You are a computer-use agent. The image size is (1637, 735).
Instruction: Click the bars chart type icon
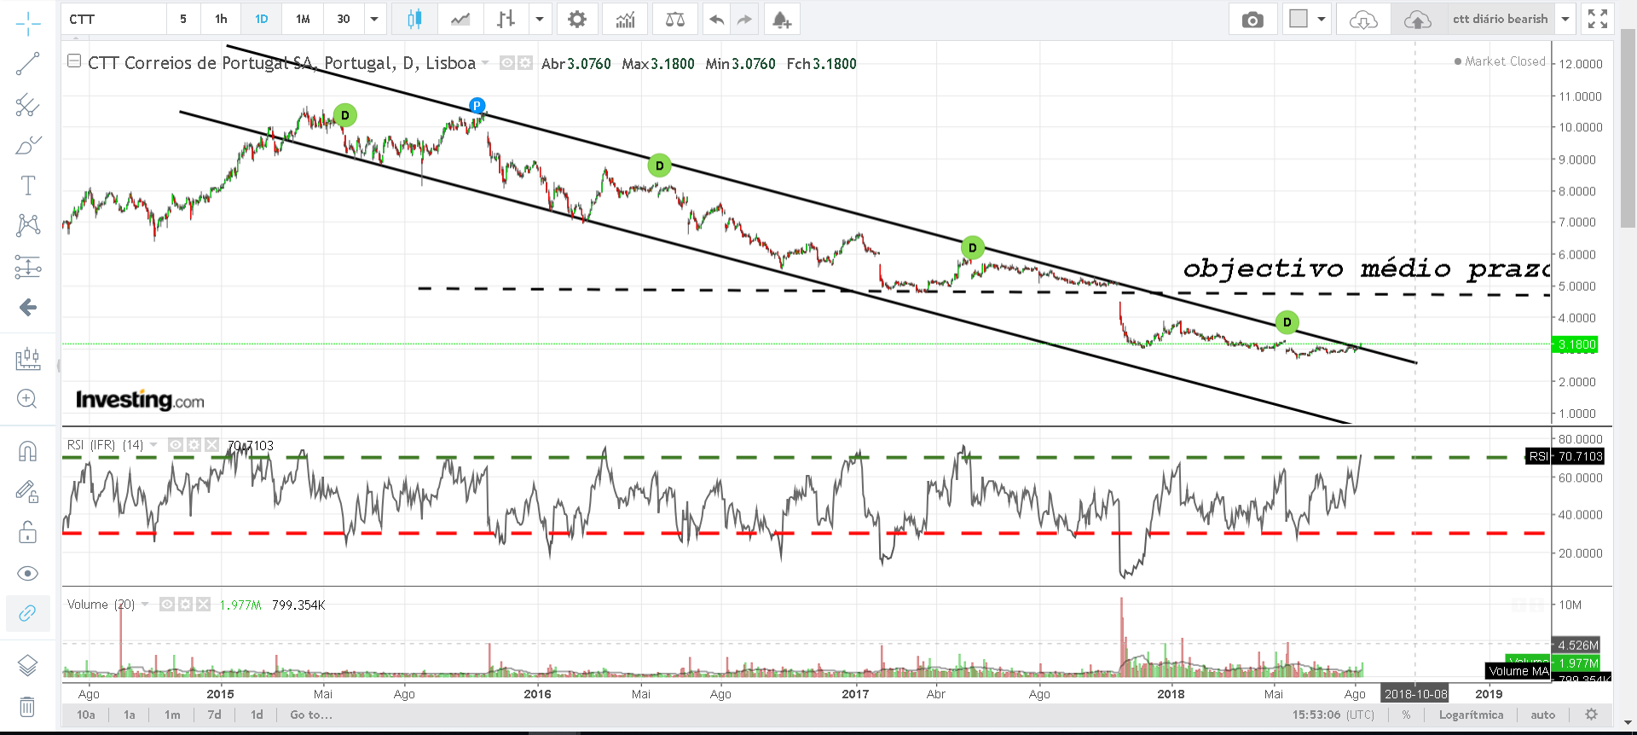point(506,19)
